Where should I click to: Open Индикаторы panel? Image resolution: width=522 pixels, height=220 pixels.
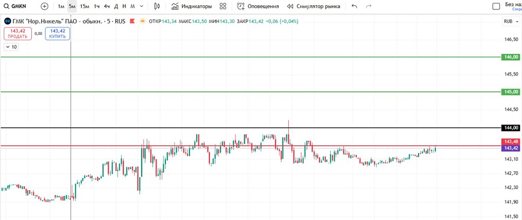point(192,6)
